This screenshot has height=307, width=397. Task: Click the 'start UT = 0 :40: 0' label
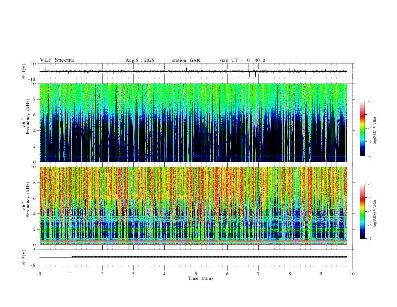tap(242, 60)
